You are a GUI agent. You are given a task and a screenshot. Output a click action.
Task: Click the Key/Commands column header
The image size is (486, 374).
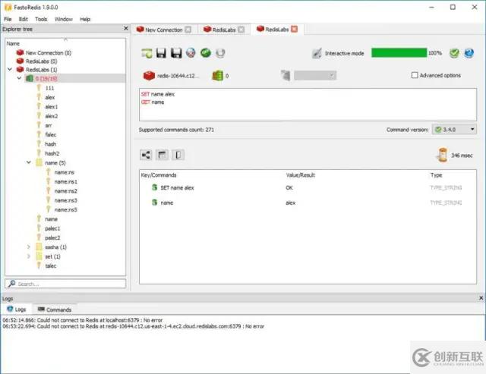(x=159, y=175)
